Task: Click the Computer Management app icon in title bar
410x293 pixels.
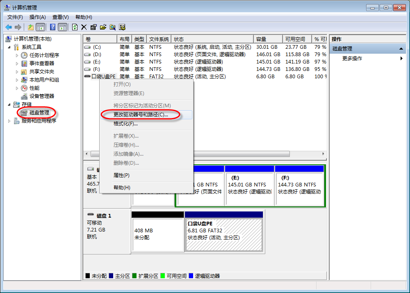Action: (x=7, y=7)
